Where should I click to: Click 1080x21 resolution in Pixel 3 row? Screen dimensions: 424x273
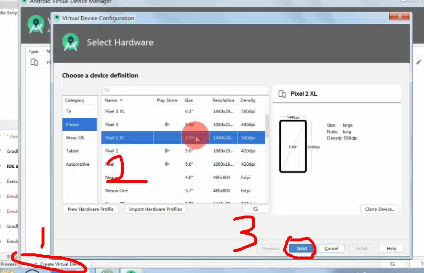(223, 125)
